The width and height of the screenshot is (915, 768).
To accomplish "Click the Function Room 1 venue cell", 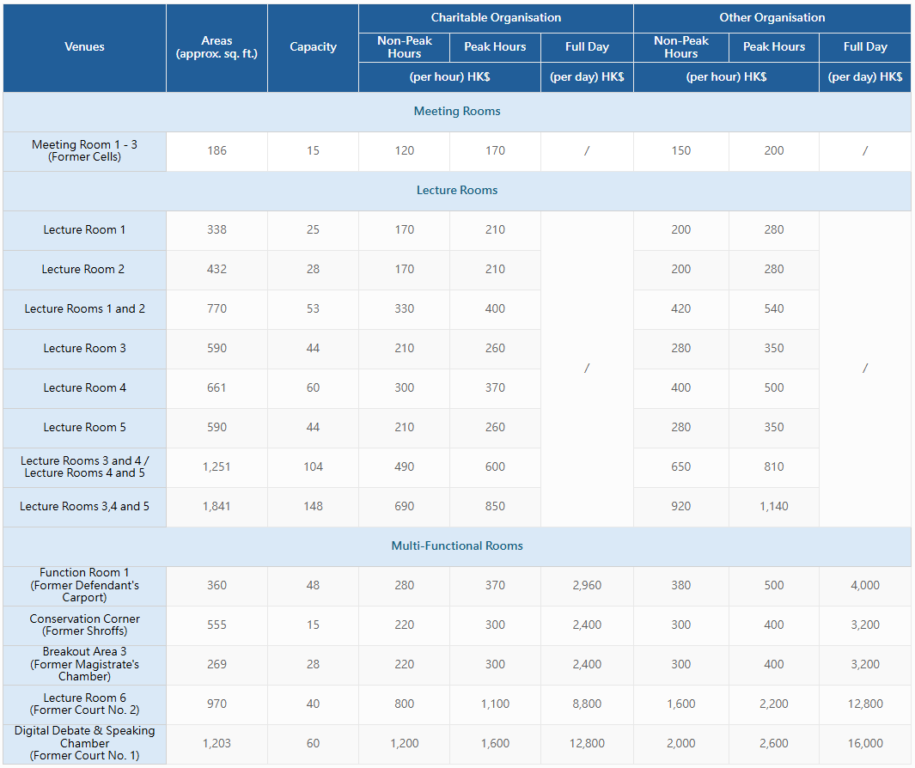I will click(x=84, y=585).
